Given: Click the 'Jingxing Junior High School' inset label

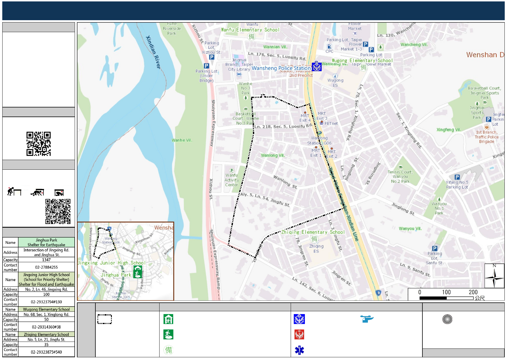Looking at the screenshot, I should point(111,263).
